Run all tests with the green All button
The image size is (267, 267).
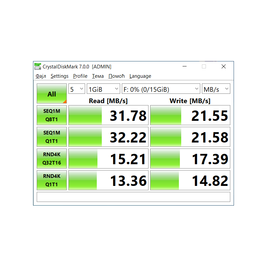[x=51, y=93]
